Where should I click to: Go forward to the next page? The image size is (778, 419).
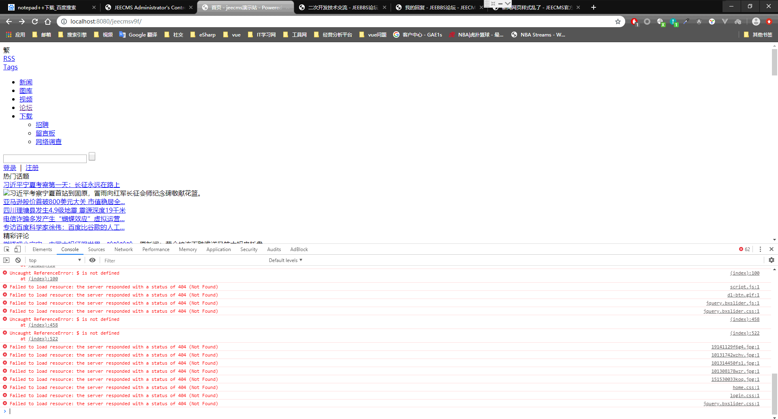[x=22, y=21]
